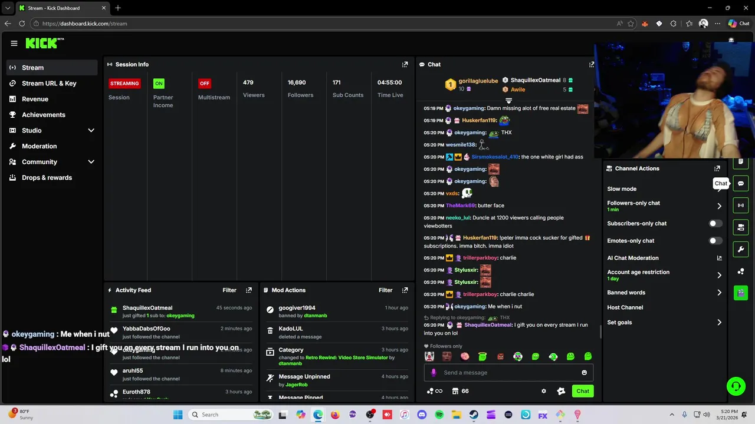Open Steam from the taskbar
755x424 pixels.
tap(474, 415)
